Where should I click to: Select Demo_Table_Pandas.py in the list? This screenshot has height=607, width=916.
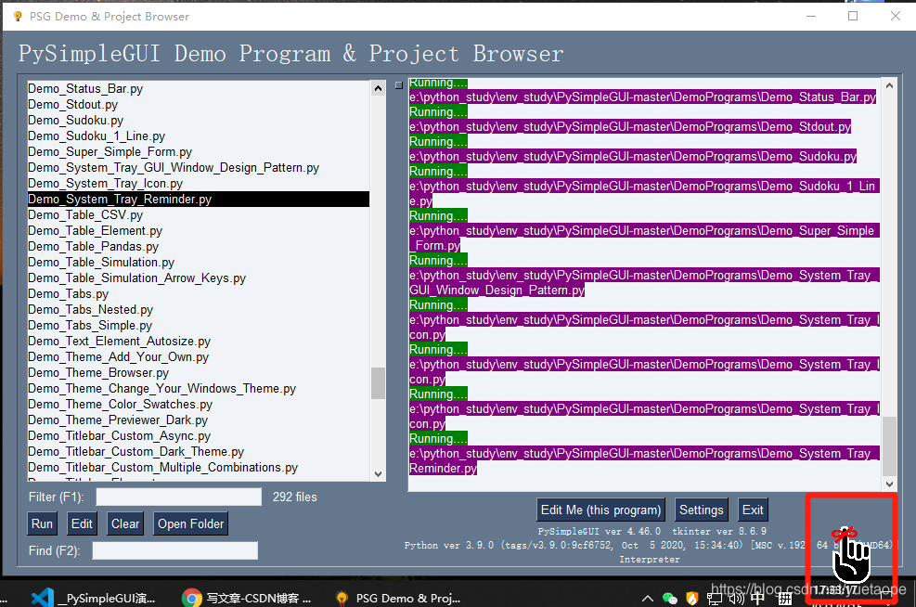tap(199, 247)
